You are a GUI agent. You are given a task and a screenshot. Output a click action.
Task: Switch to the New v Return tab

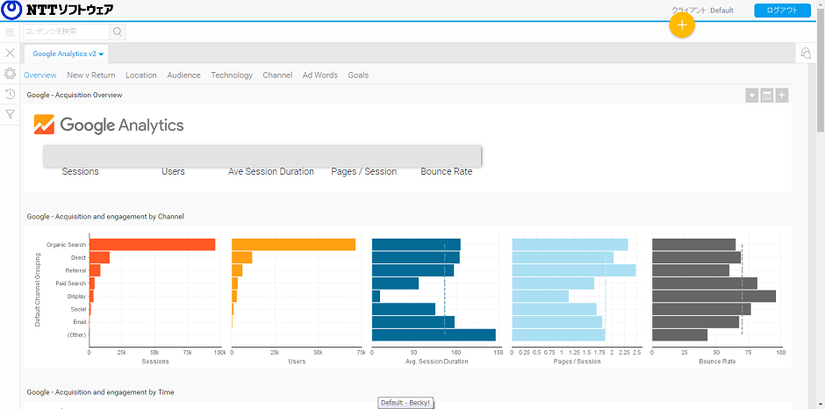coord(91,75)
